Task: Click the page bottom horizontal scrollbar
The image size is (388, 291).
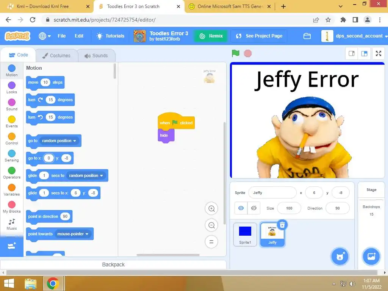Action: pos(192,272)
